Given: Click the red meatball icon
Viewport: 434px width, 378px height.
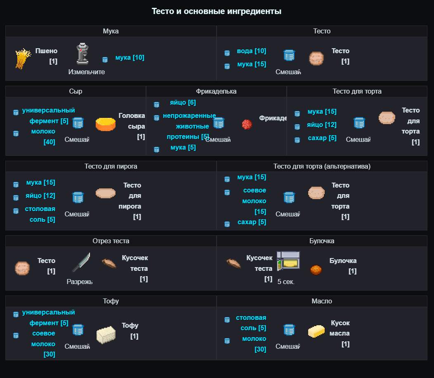Looking at the screenshot, I should pos(247,124).
